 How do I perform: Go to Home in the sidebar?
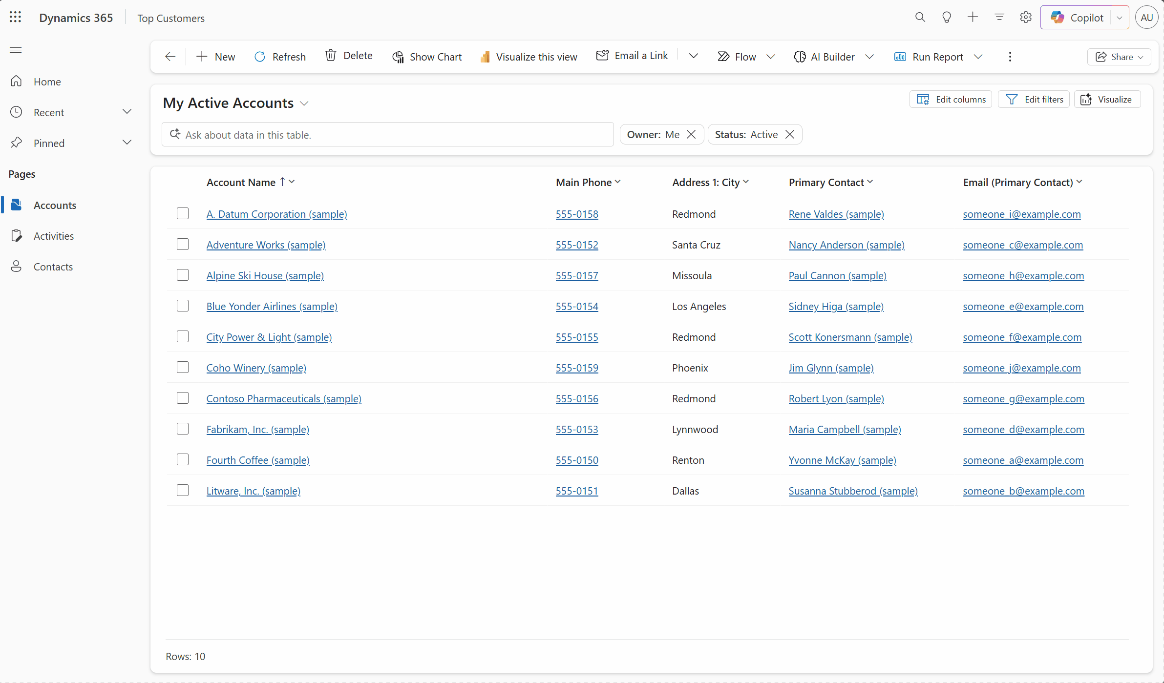tap(47, 82)
